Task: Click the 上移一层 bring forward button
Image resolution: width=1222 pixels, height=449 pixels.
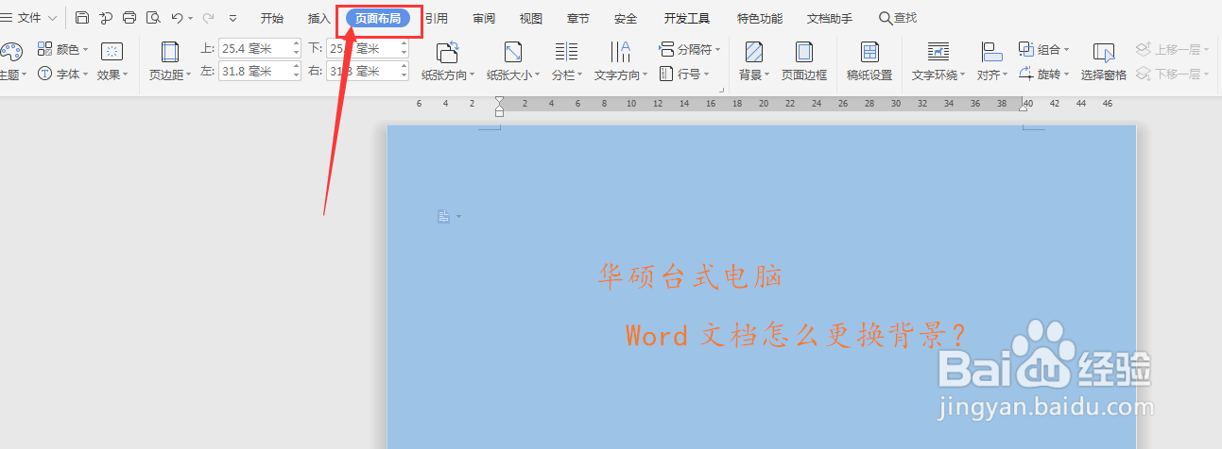Action: point(1171,49)
